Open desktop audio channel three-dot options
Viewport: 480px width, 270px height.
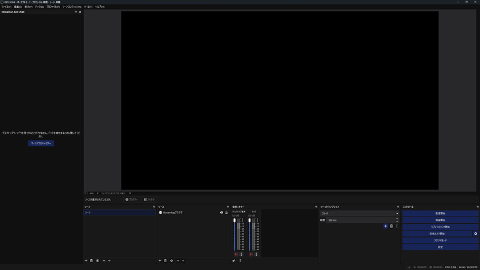pos(241,254)
